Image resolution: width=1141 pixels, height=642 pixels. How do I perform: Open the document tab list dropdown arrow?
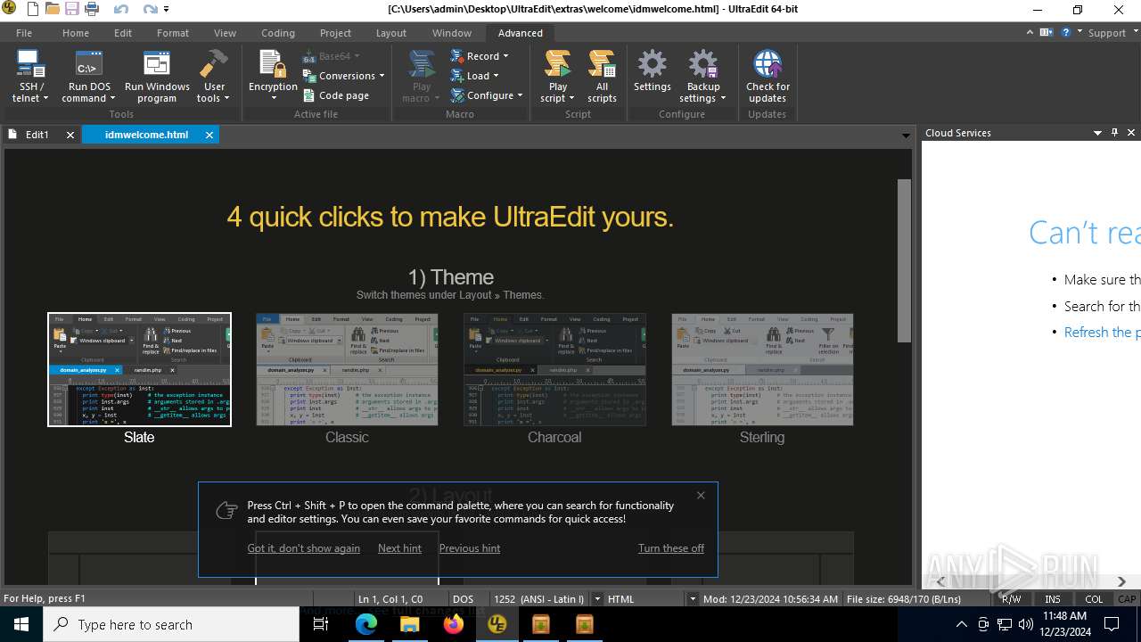tap(906, 136)
